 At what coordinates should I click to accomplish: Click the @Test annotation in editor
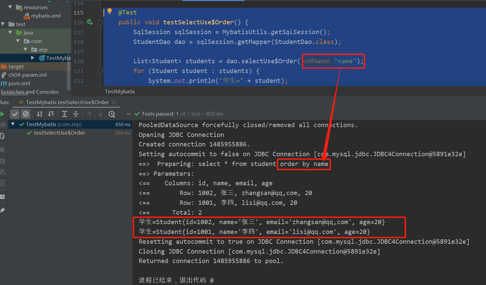128,13
